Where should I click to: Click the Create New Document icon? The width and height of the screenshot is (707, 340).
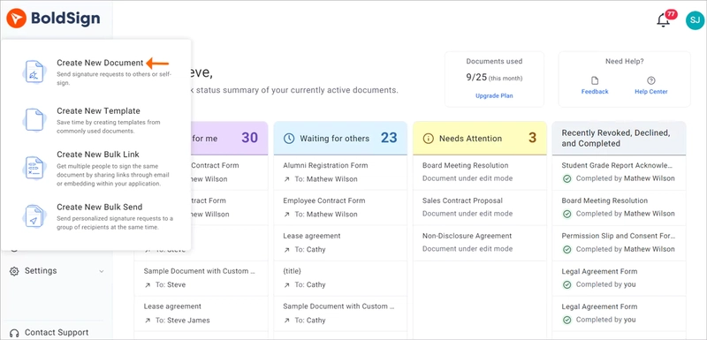pos(34,72)
